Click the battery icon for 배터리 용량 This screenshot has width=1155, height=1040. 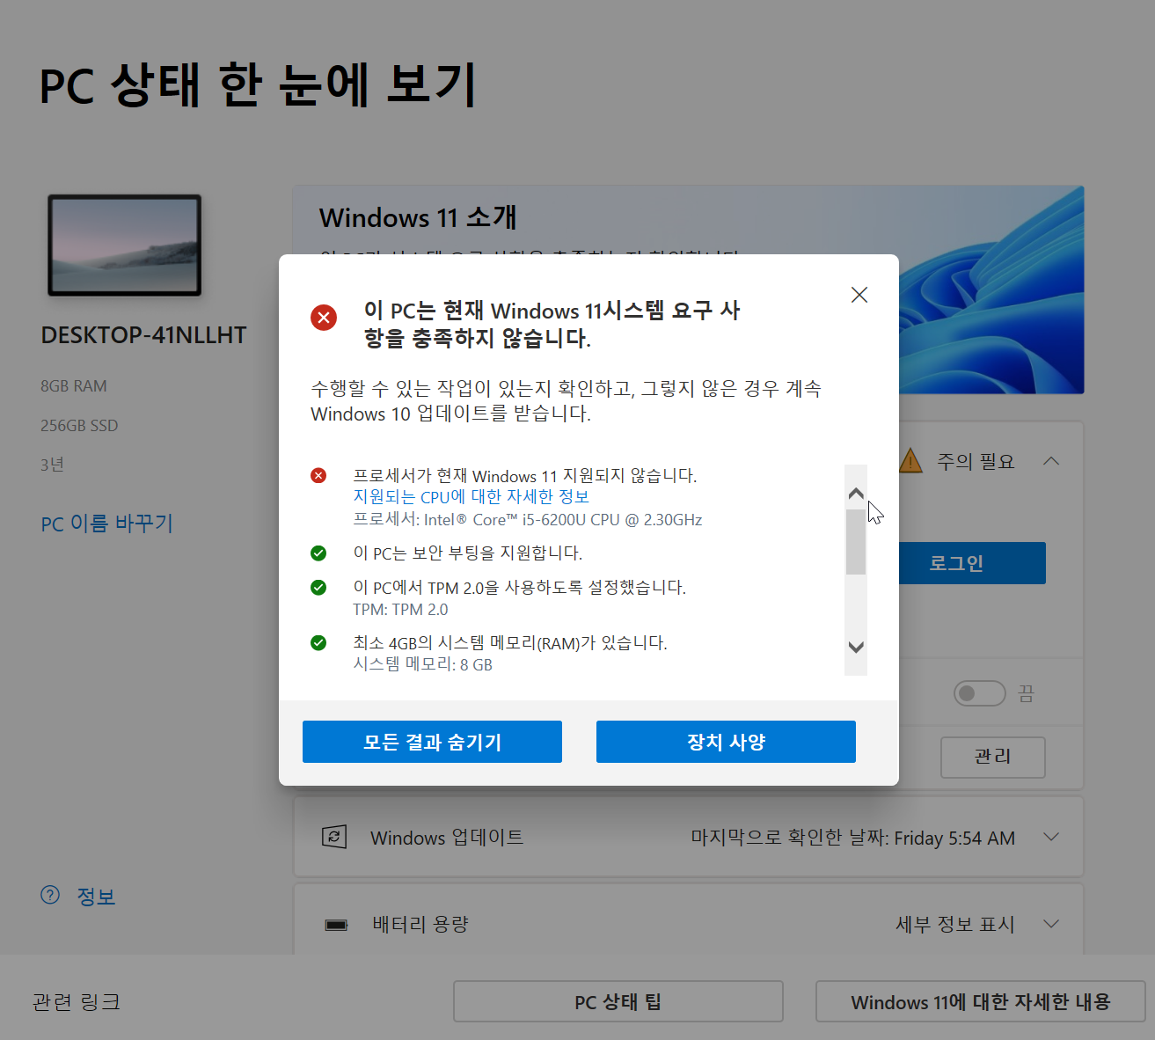click(336, 925)
